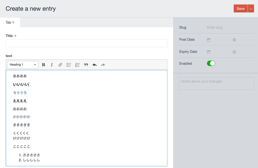This screenshot has height=168, width=258.
Task: Switch to Tab 1
Action: [x=10, y=23]
